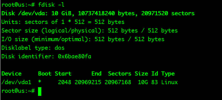Select the 'Disk /dev/vda' header text
The height and width of the screenshot is (100, 222).
(25, 13)
